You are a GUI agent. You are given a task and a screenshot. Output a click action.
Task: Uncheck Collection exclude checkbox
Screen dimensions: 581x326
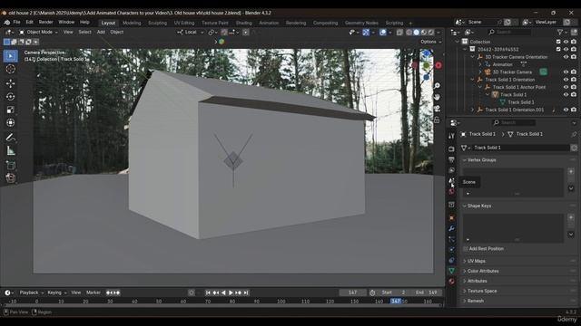click(x=558, y=42)
